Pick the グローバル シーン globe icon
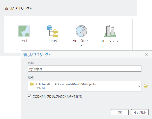The width and height of the screenshot is (152, 119). [81, 31]
